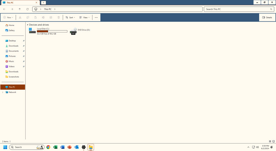This screenshot has height=151, width=276.
Task: Click the taskbar Search box
Action: (27, 147)
